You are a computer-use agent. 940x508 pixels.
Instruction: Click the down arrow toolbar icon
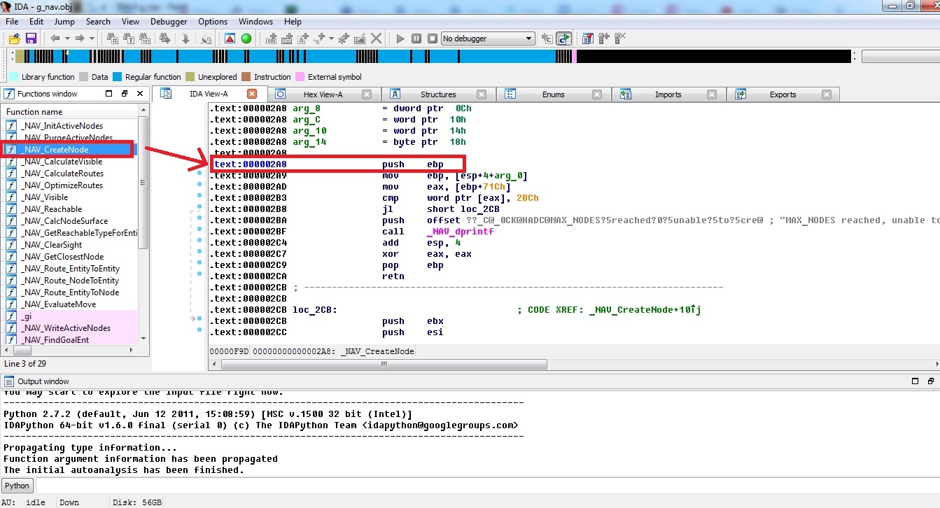click(x=185, y=38)
